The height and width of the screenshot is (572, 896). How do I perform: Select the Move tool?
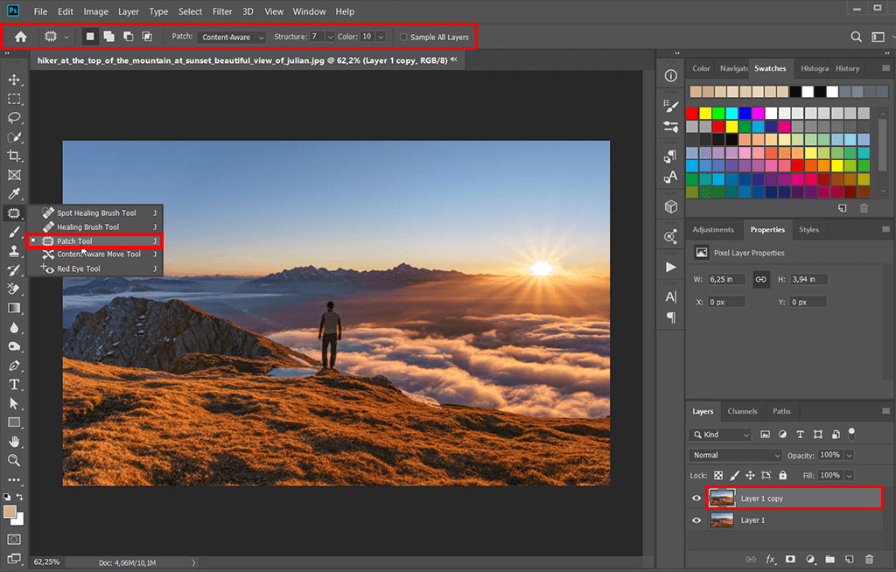tap(14, 80)
